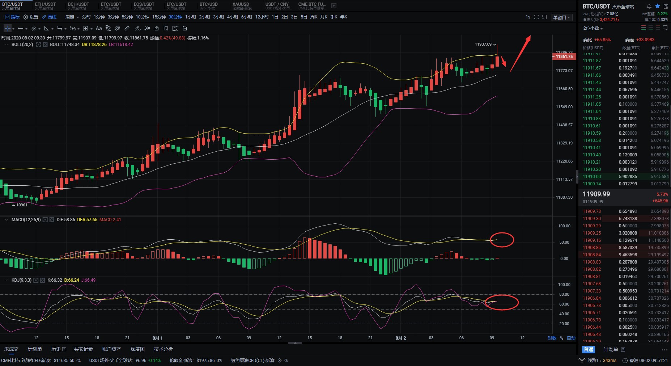Expand the rectangle tool options arrow
Image resolution: width=671 pixels, height=366 pixels.
coord(92,29)
